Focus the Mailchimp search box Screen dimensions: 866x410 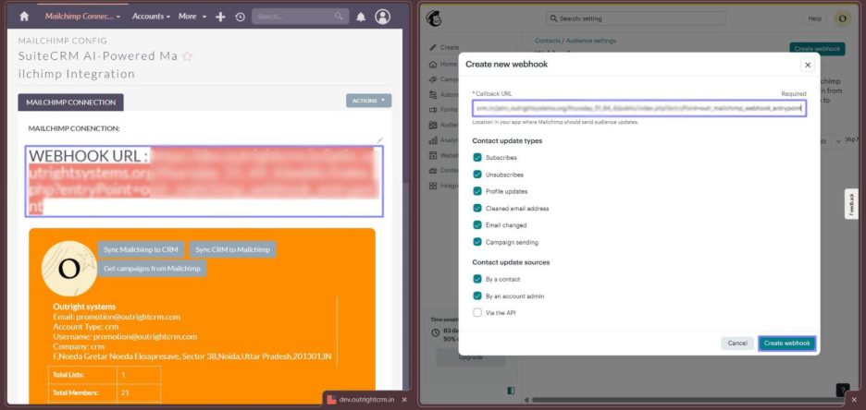click(x=636, y=18)
